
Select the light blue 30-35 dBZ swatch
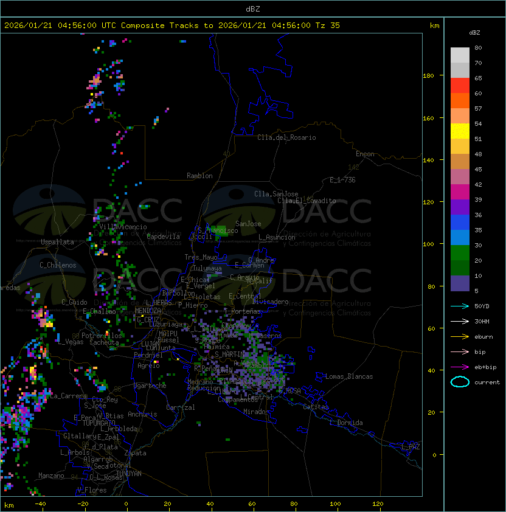click(460, 238)
